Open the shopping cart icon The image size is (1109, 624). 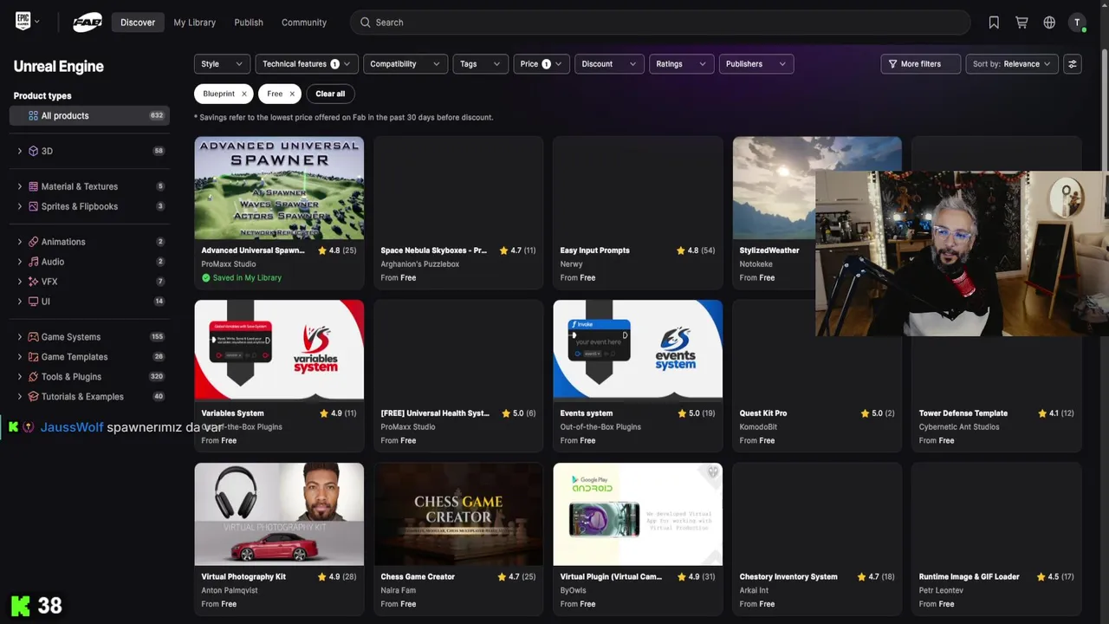pos(1021,23)
